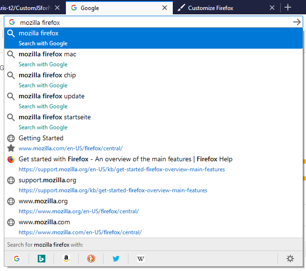The image size is (306, 271).
Task: Click the support.mozilla.org/kb/get-started-firefox URL text
Action: [x=113, y=190]
